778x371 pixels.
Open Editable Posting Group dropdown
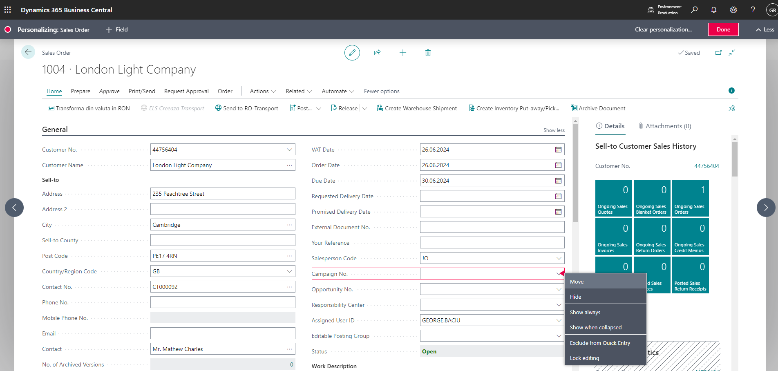pyautogui.click(x=559, y=336)
